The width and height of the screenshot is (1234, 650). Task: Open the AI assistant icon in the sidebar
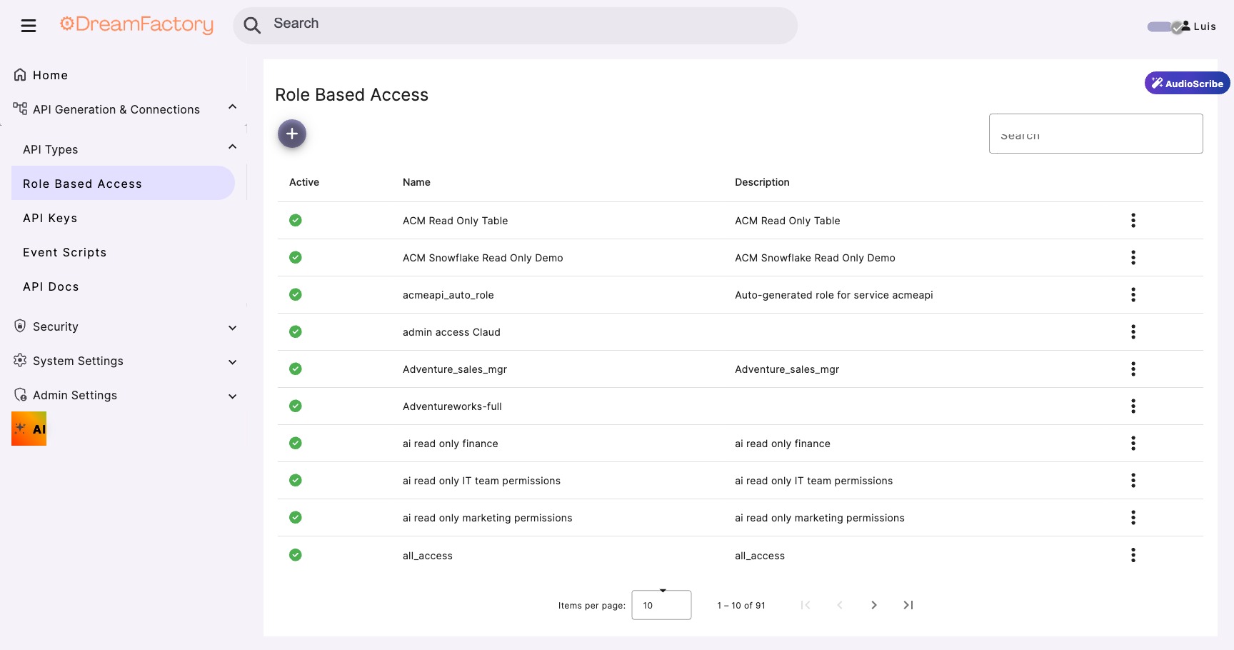tap(29, 429)
